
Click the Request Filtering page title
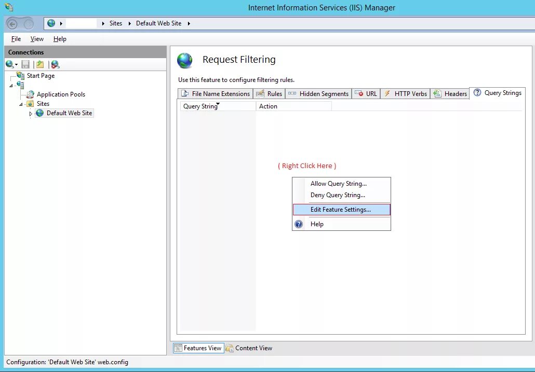239,59
